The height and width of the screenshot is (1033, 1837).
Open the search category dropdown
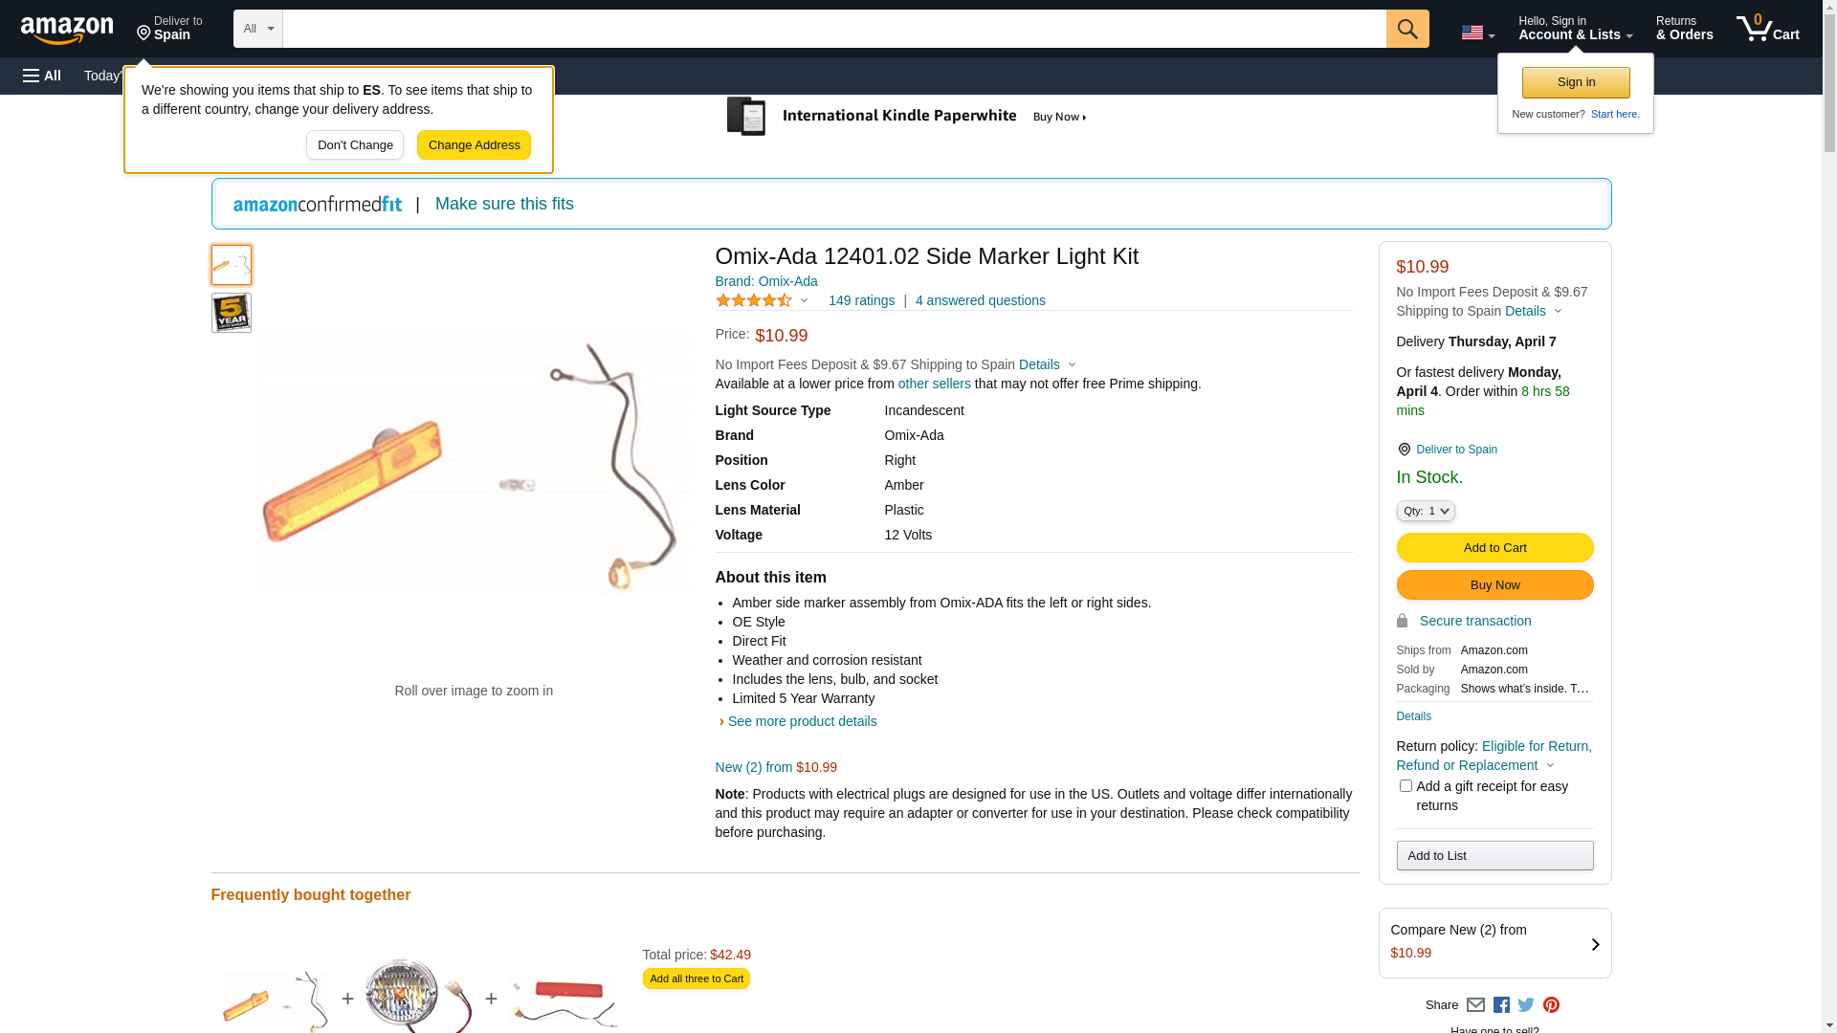[x=257, y=29]
